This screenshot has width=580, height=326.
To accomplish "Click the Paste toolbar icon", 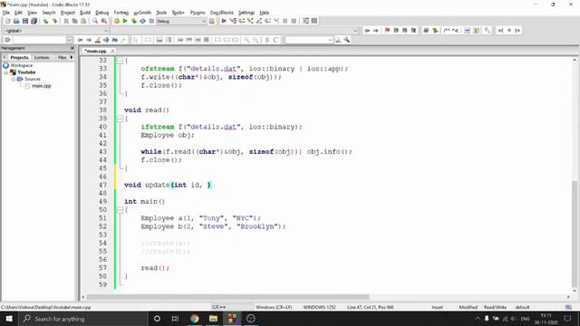I will click(83, 21).
